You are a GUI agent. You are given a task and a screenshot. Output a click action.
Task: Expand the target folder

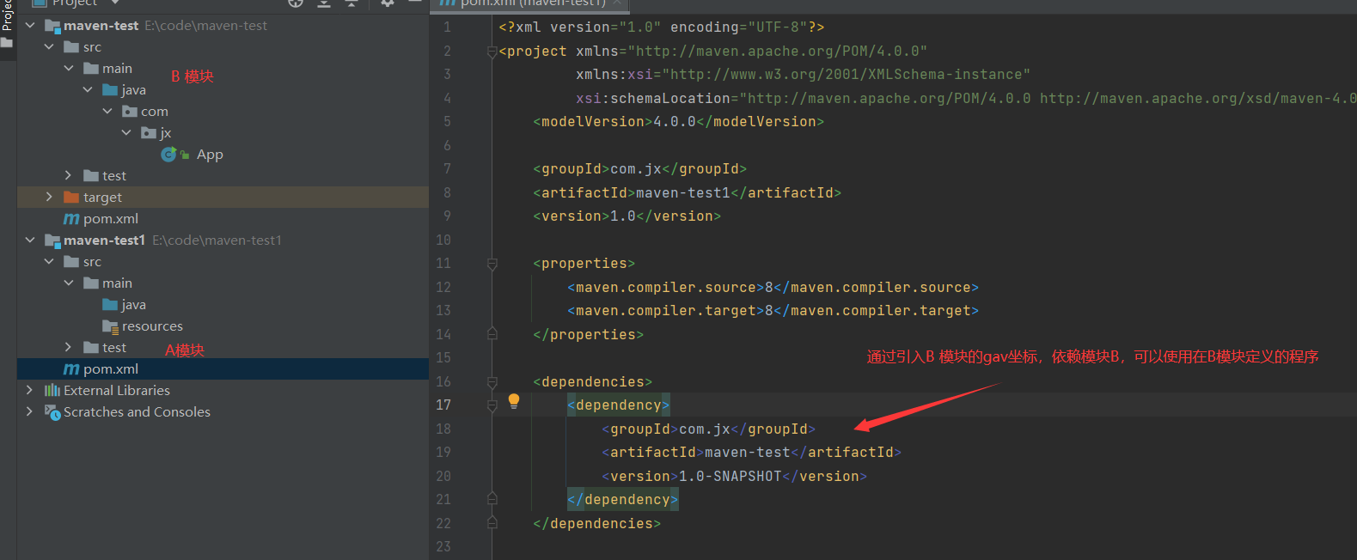(x=49, y=198)
